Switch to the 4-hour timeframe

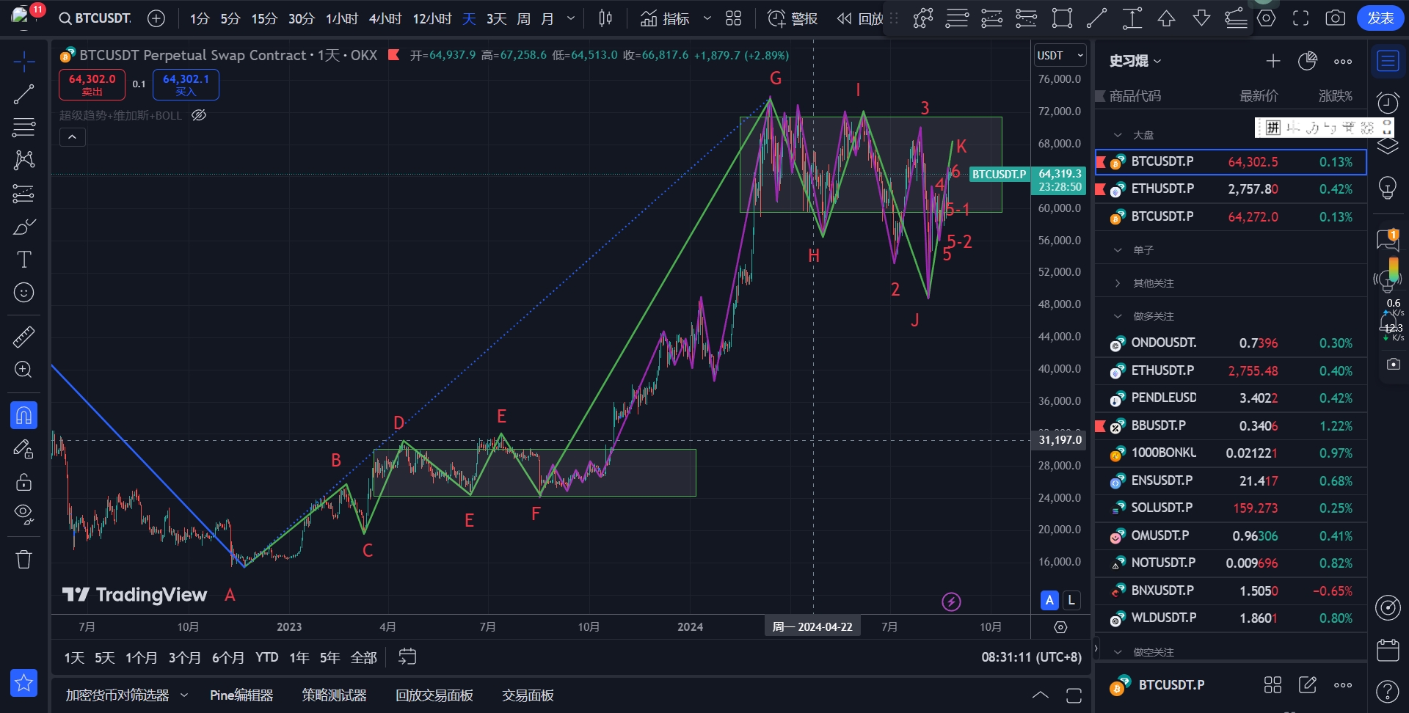385,18
